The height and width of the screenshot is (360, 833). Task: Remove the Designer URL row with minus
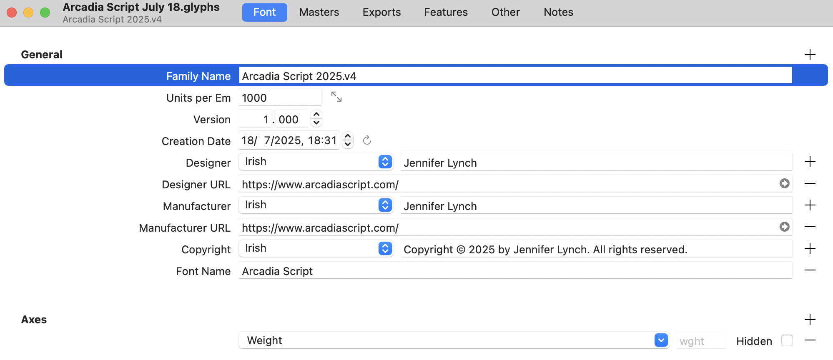[810, 183]
